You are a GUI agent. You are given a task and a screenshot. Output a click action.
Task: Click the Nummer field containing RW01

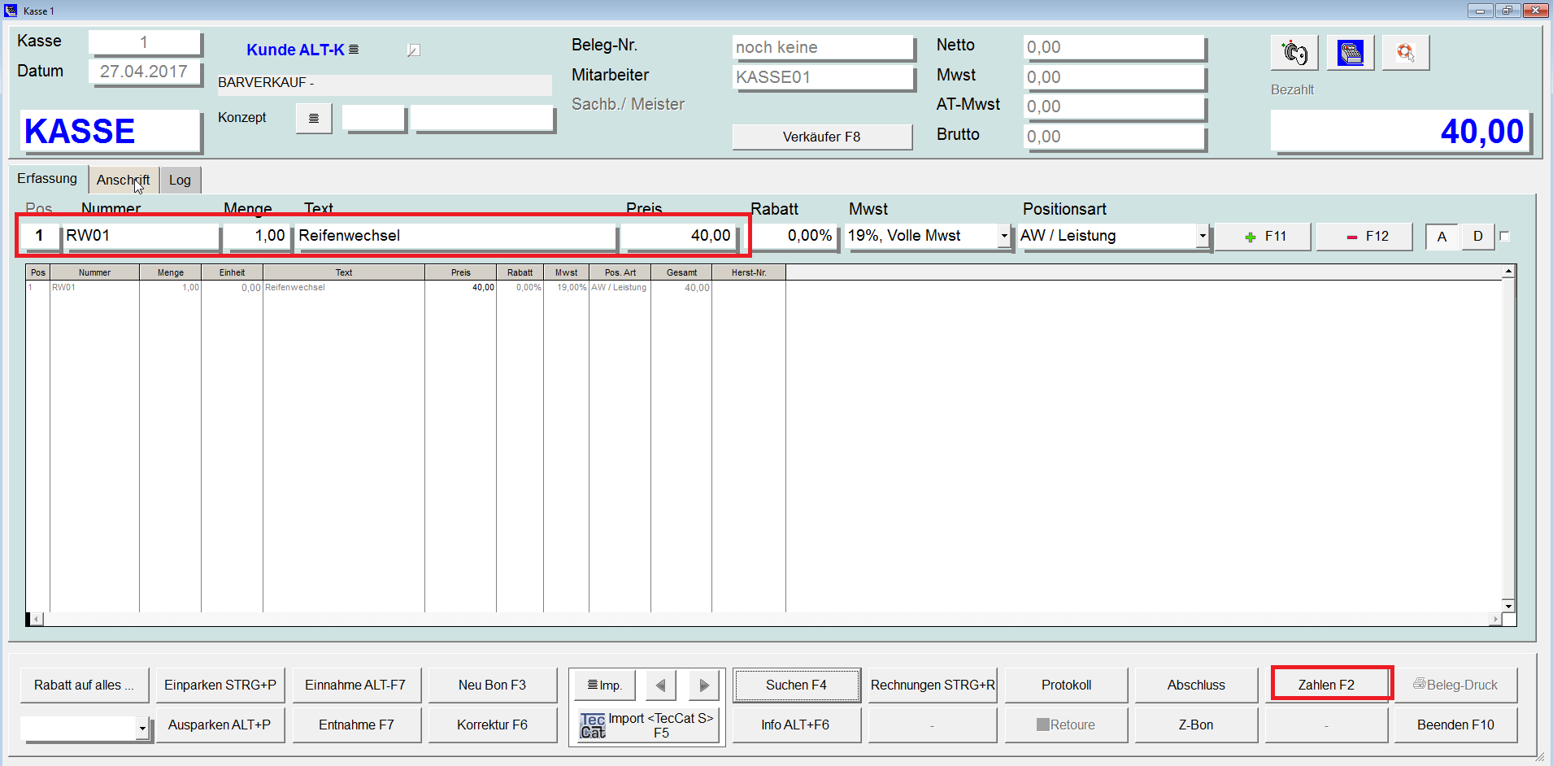point(141,236)
